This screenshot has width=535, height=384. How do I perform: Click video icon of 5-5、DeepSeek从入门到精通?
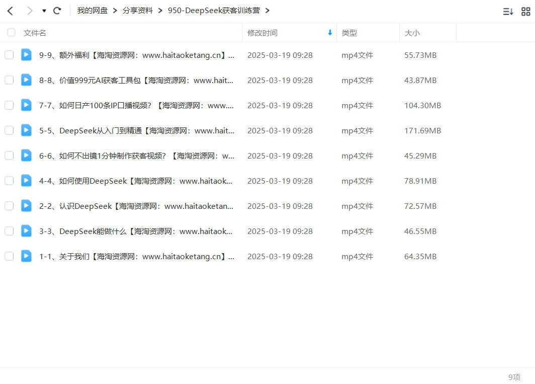coord(26,130)
